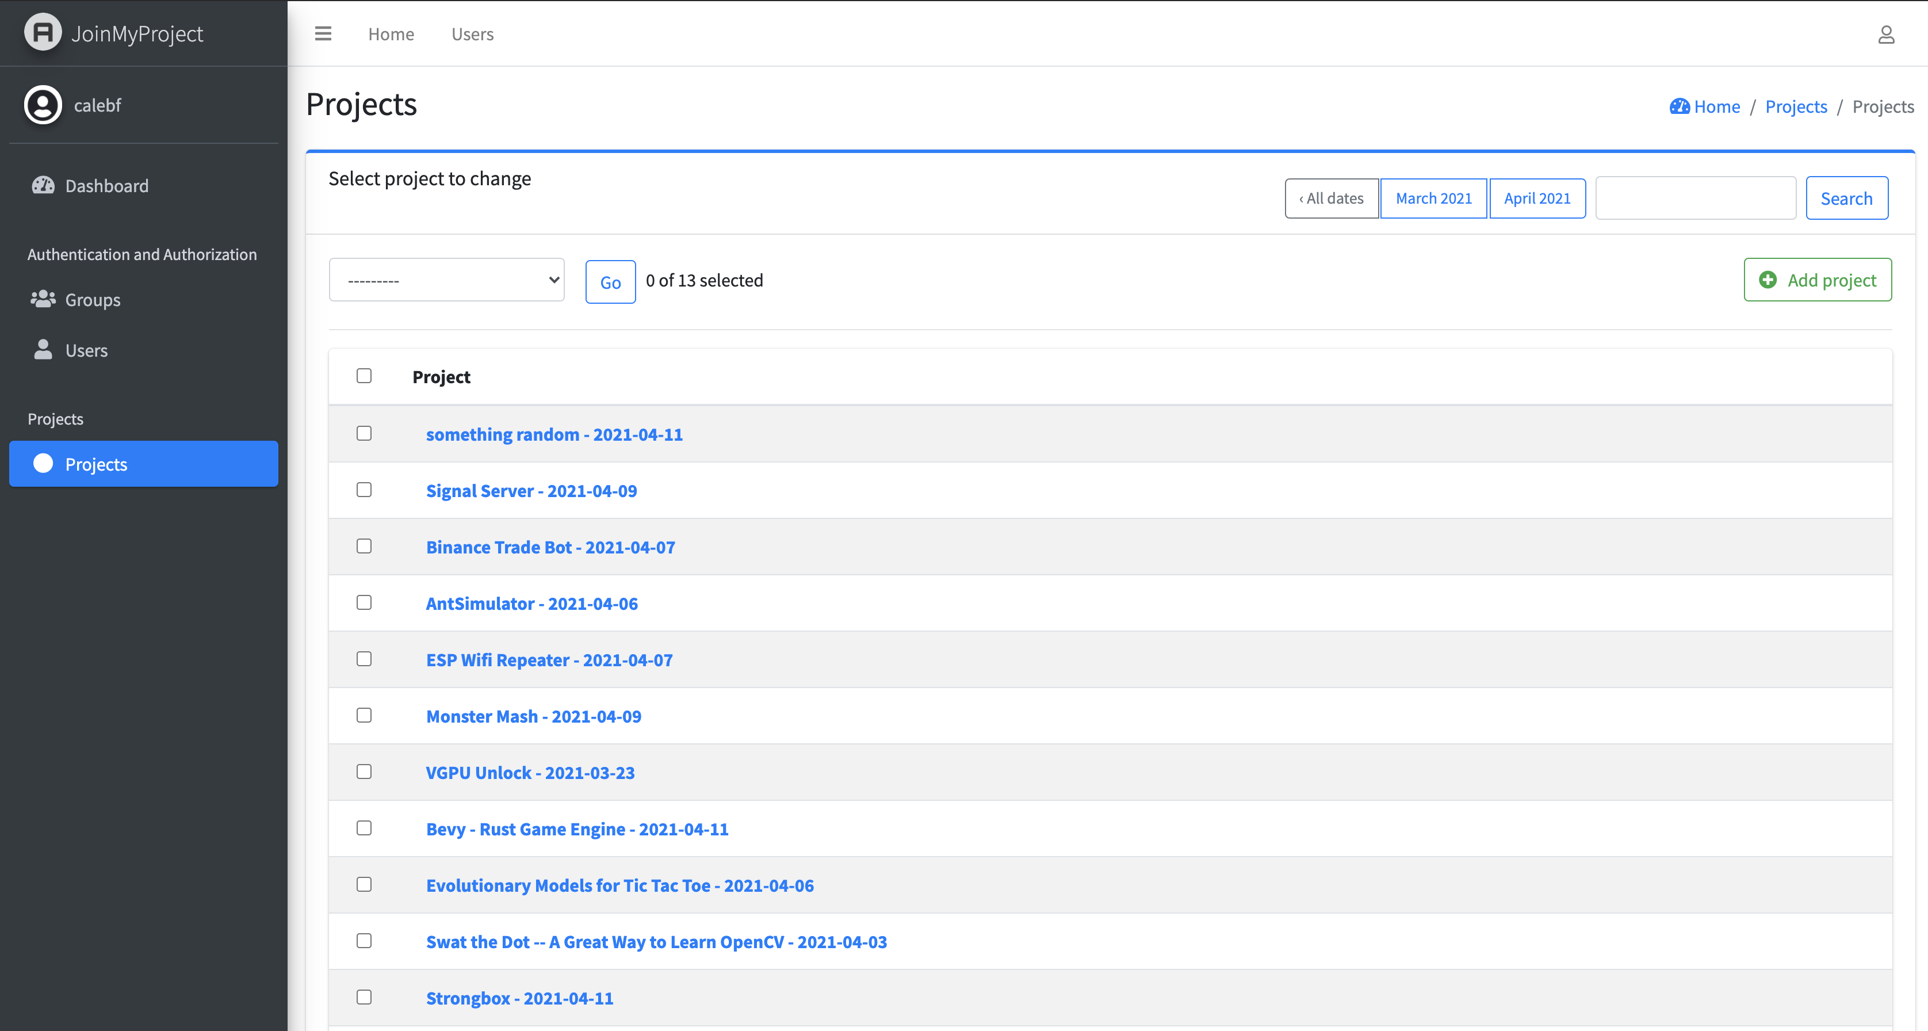Click the Users person icon in sidebar
Screen dimensions: 1928x1031
click(43, 350)
